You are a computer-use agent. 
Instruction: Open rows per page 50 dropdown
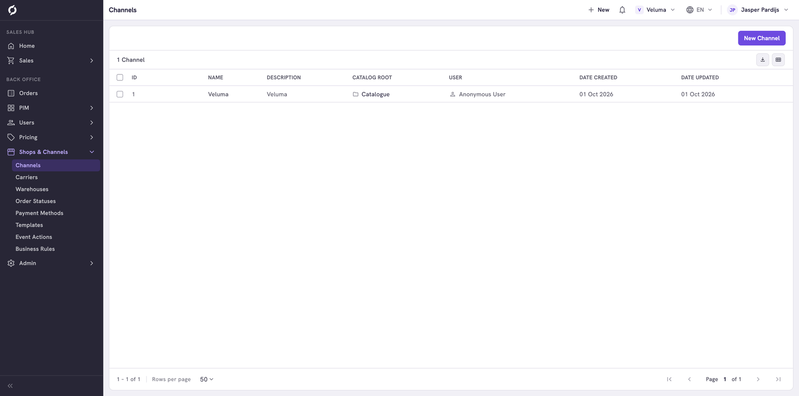pos(207,379)
